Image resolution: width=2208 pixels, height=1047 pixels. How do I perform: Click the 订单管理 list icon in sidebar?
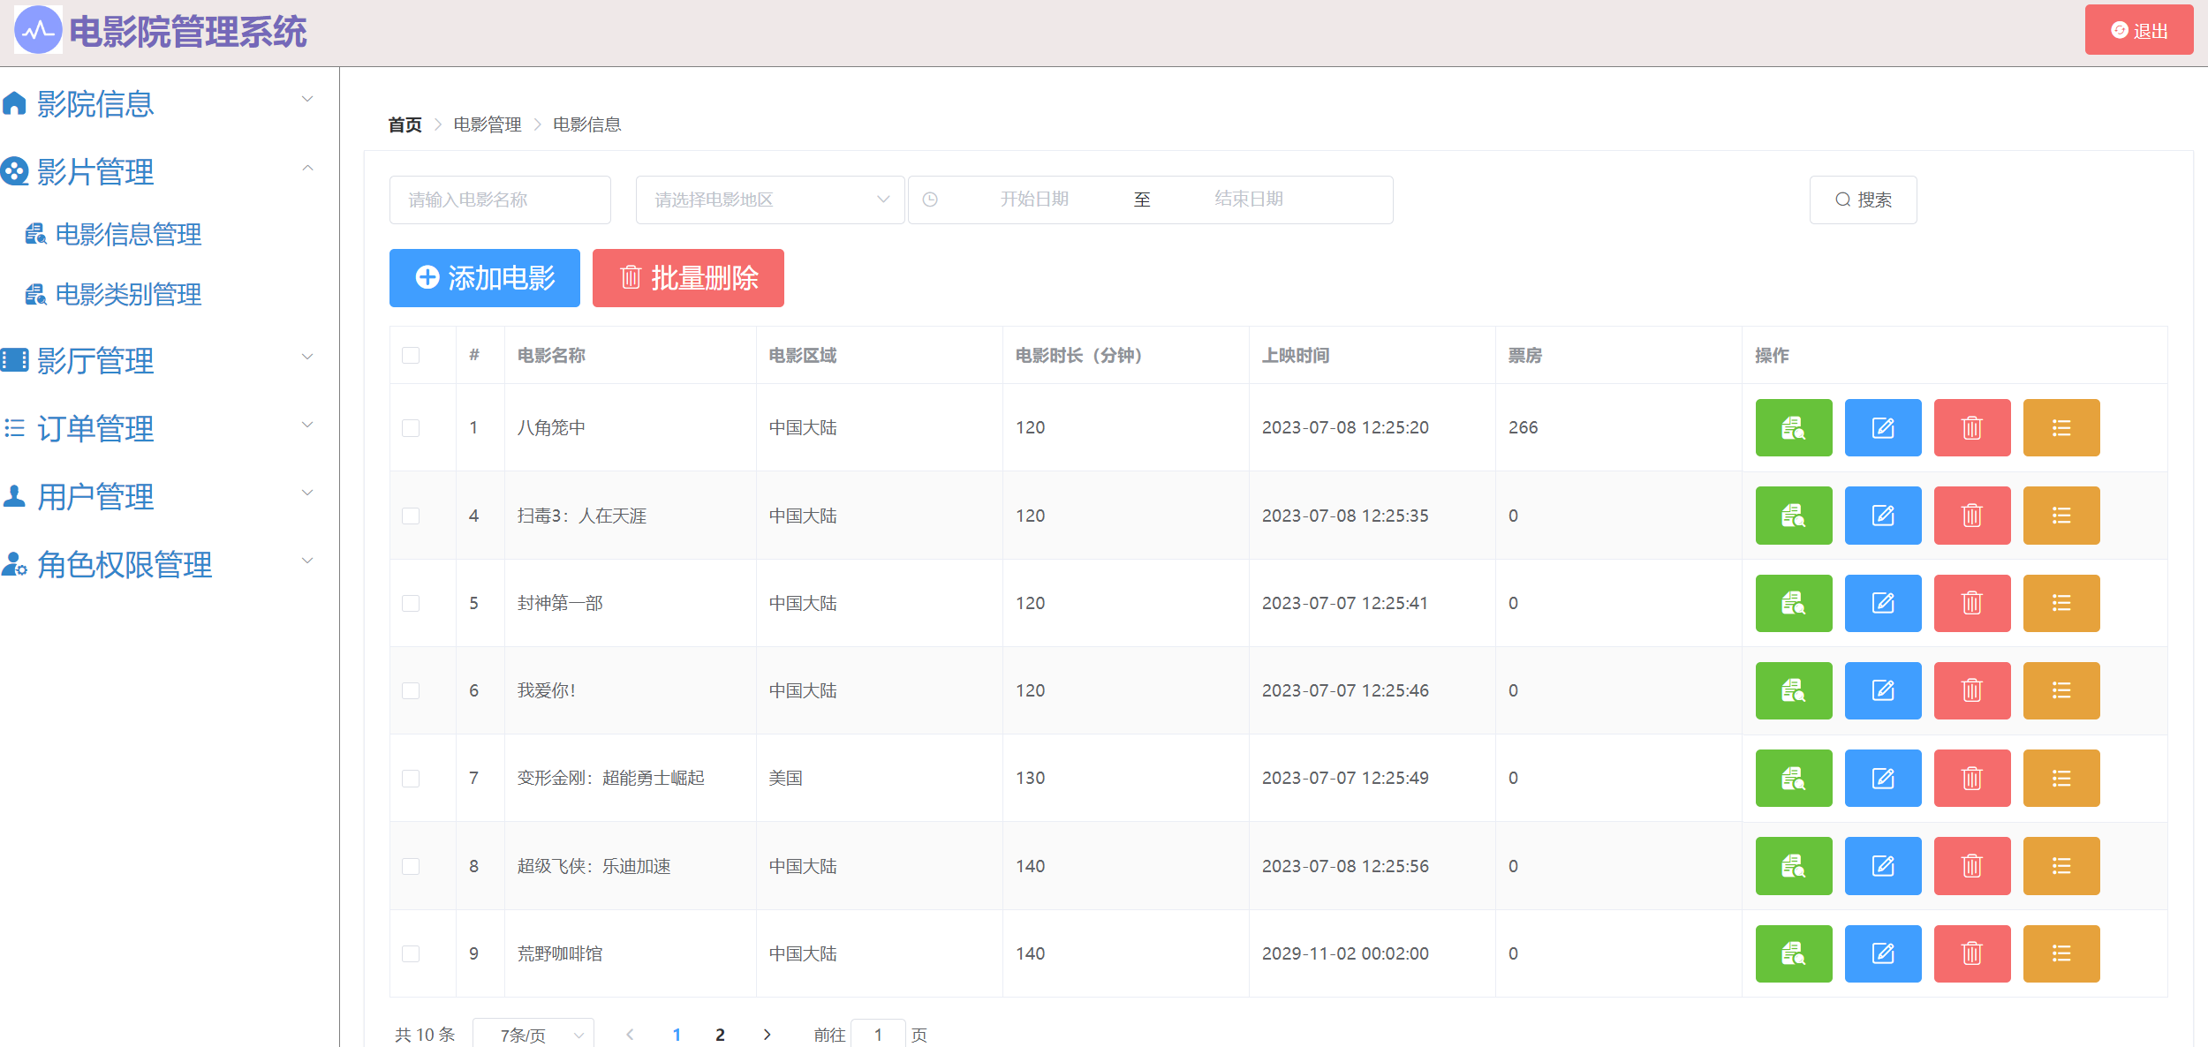(14, 428)
